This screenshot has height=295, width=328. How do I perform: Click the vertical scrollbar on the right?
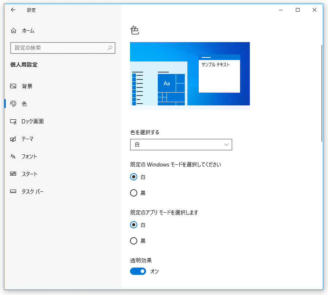(x=322, y=93)
